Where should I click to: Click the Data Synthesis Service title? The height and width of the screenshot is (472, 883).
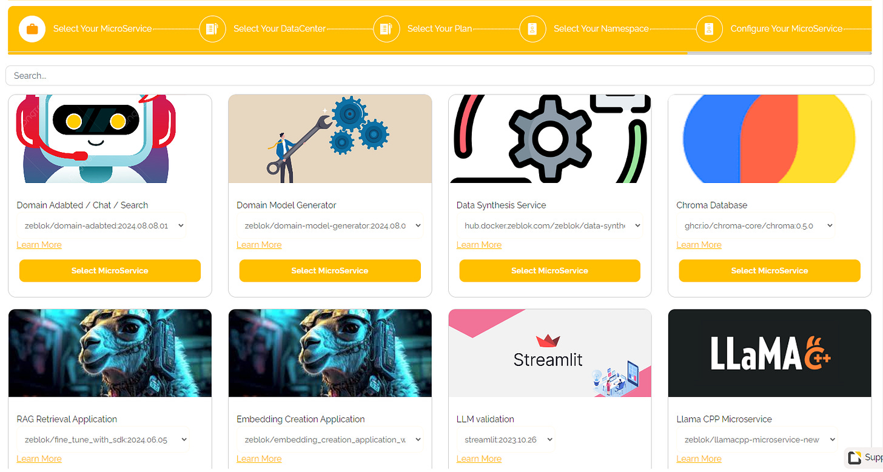click(501, 205)
